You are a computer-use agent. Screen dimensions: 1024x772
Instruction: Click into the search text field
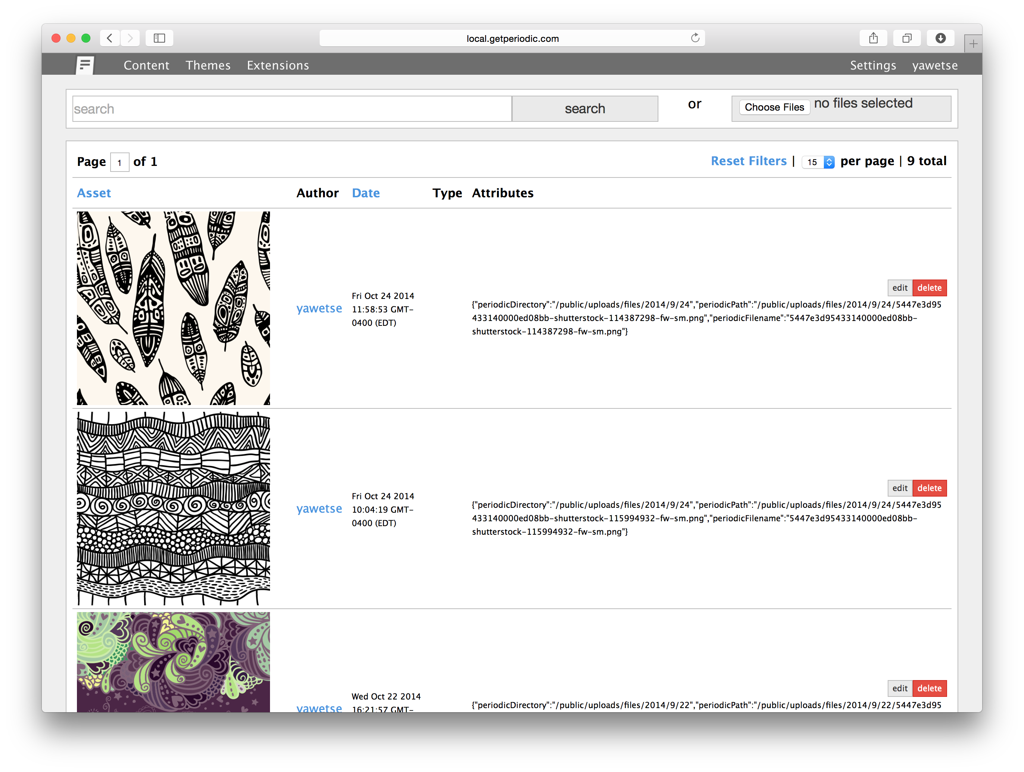(292, 109)
